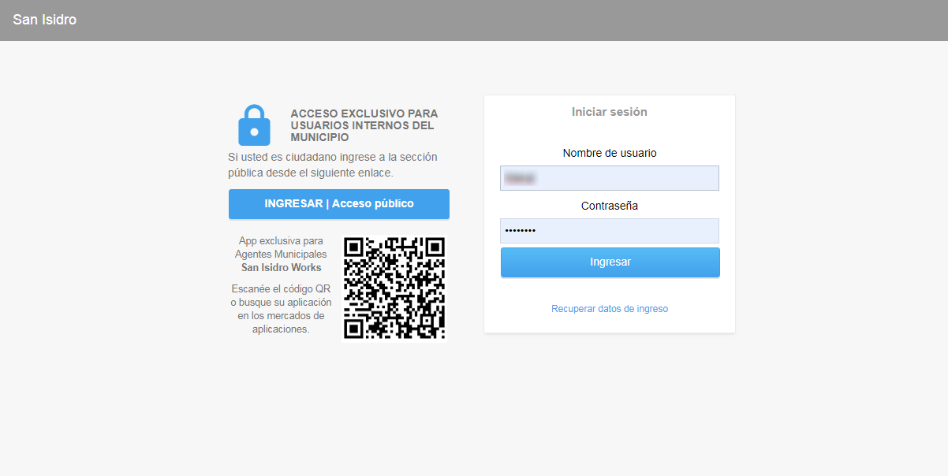948x476 pixels.
Task: Click the San Isidro Works bold text
Action: [282, 268]
